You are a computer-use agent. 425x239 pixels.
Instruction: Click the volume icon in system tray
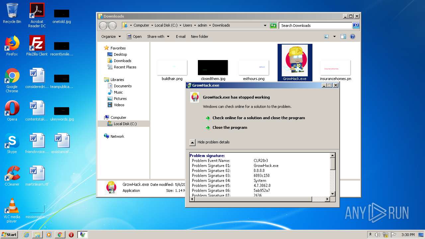pos(378,235)
